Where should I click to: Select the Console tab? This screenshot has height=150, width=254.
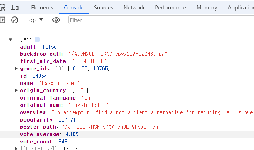[x=74, y=7]
